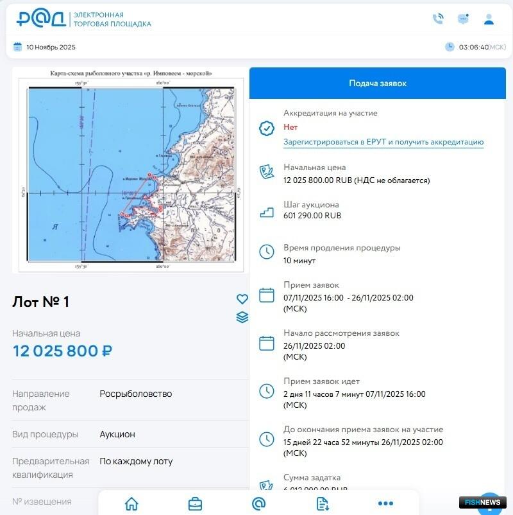Click the calendar icon beside 10 Ноябрь 2025
This screenshot has height=515, width=513.
coord(17,47)
